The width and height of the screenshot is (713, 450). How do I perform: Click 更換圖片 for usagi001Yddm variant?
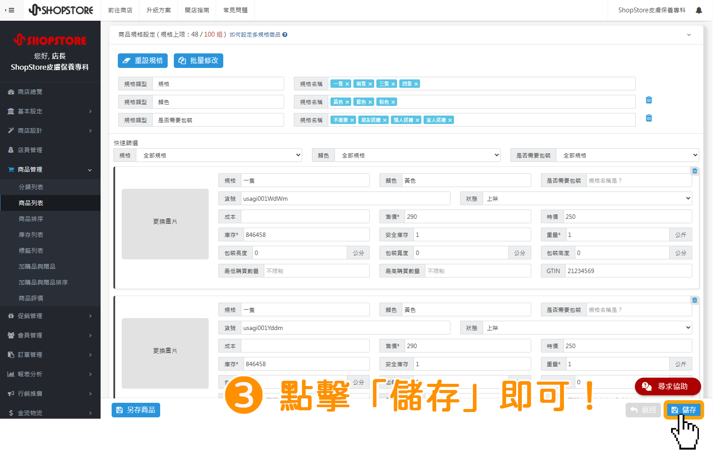(165, 353)
